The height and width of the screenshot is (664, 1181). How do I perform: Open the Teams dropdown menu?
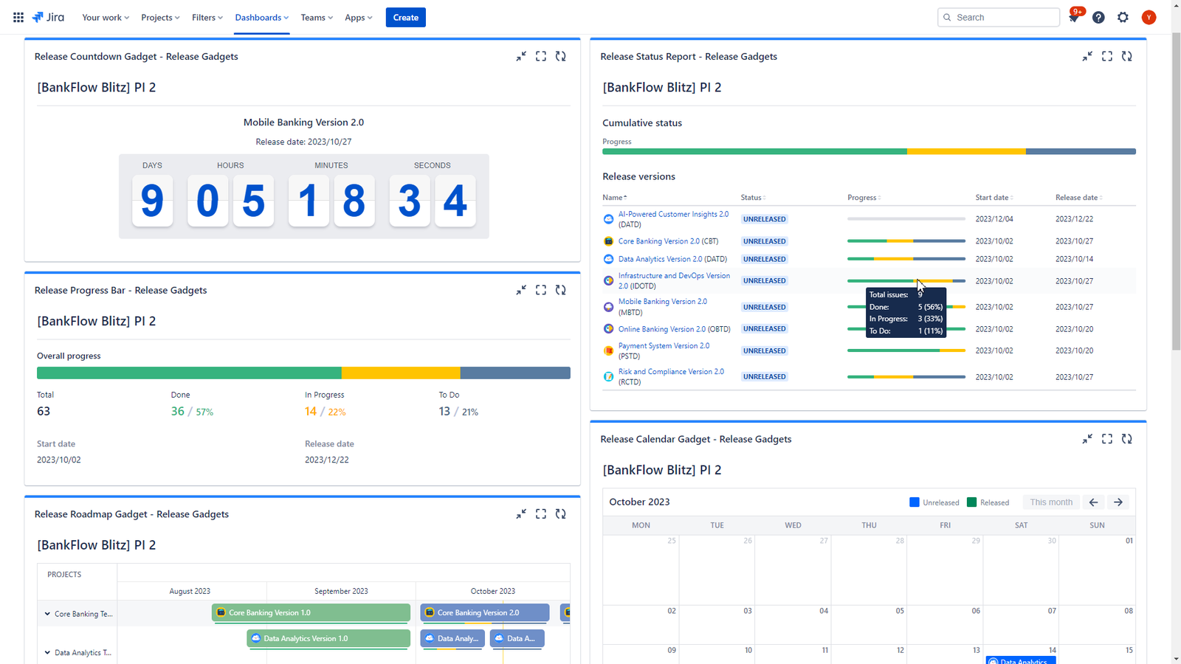point(317,17)
